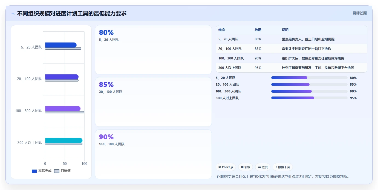The width and height of the screenshot is (378, 190).
Task: Select the 85% data card
Action: click(153, 102)
